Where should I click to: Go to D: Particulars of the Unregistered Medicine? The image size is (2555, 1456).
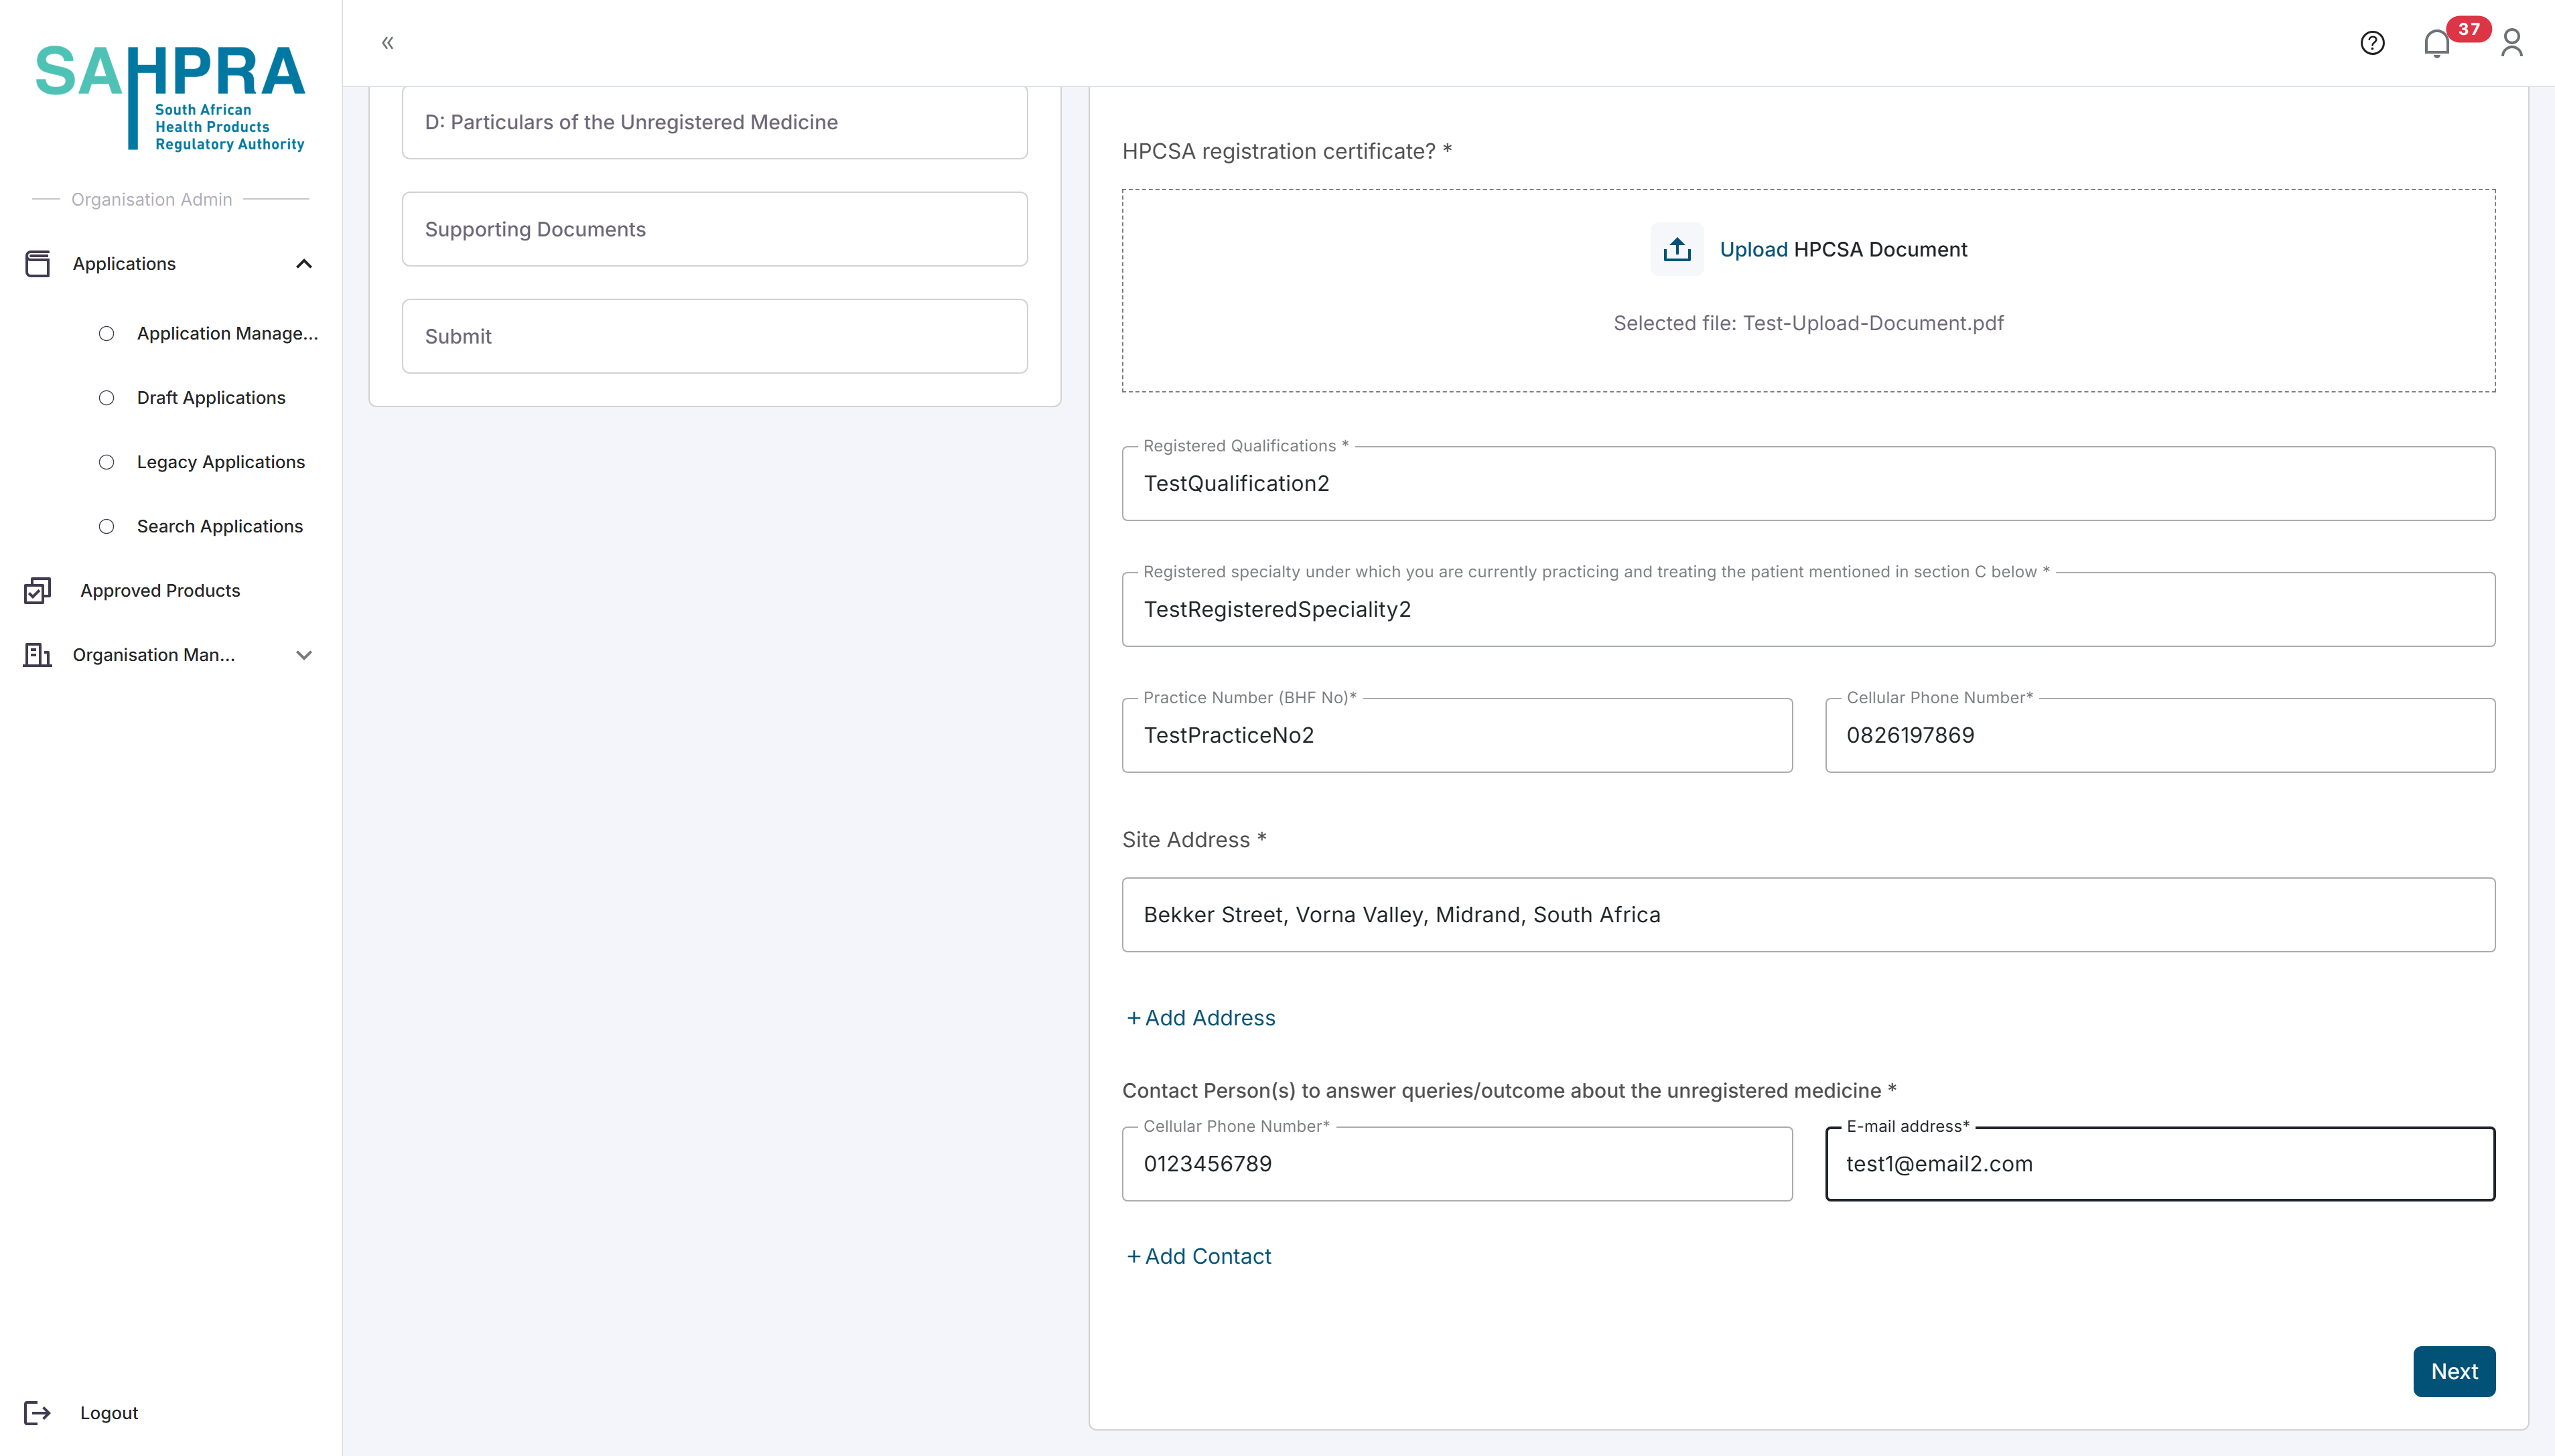click(x=715, y=122)
